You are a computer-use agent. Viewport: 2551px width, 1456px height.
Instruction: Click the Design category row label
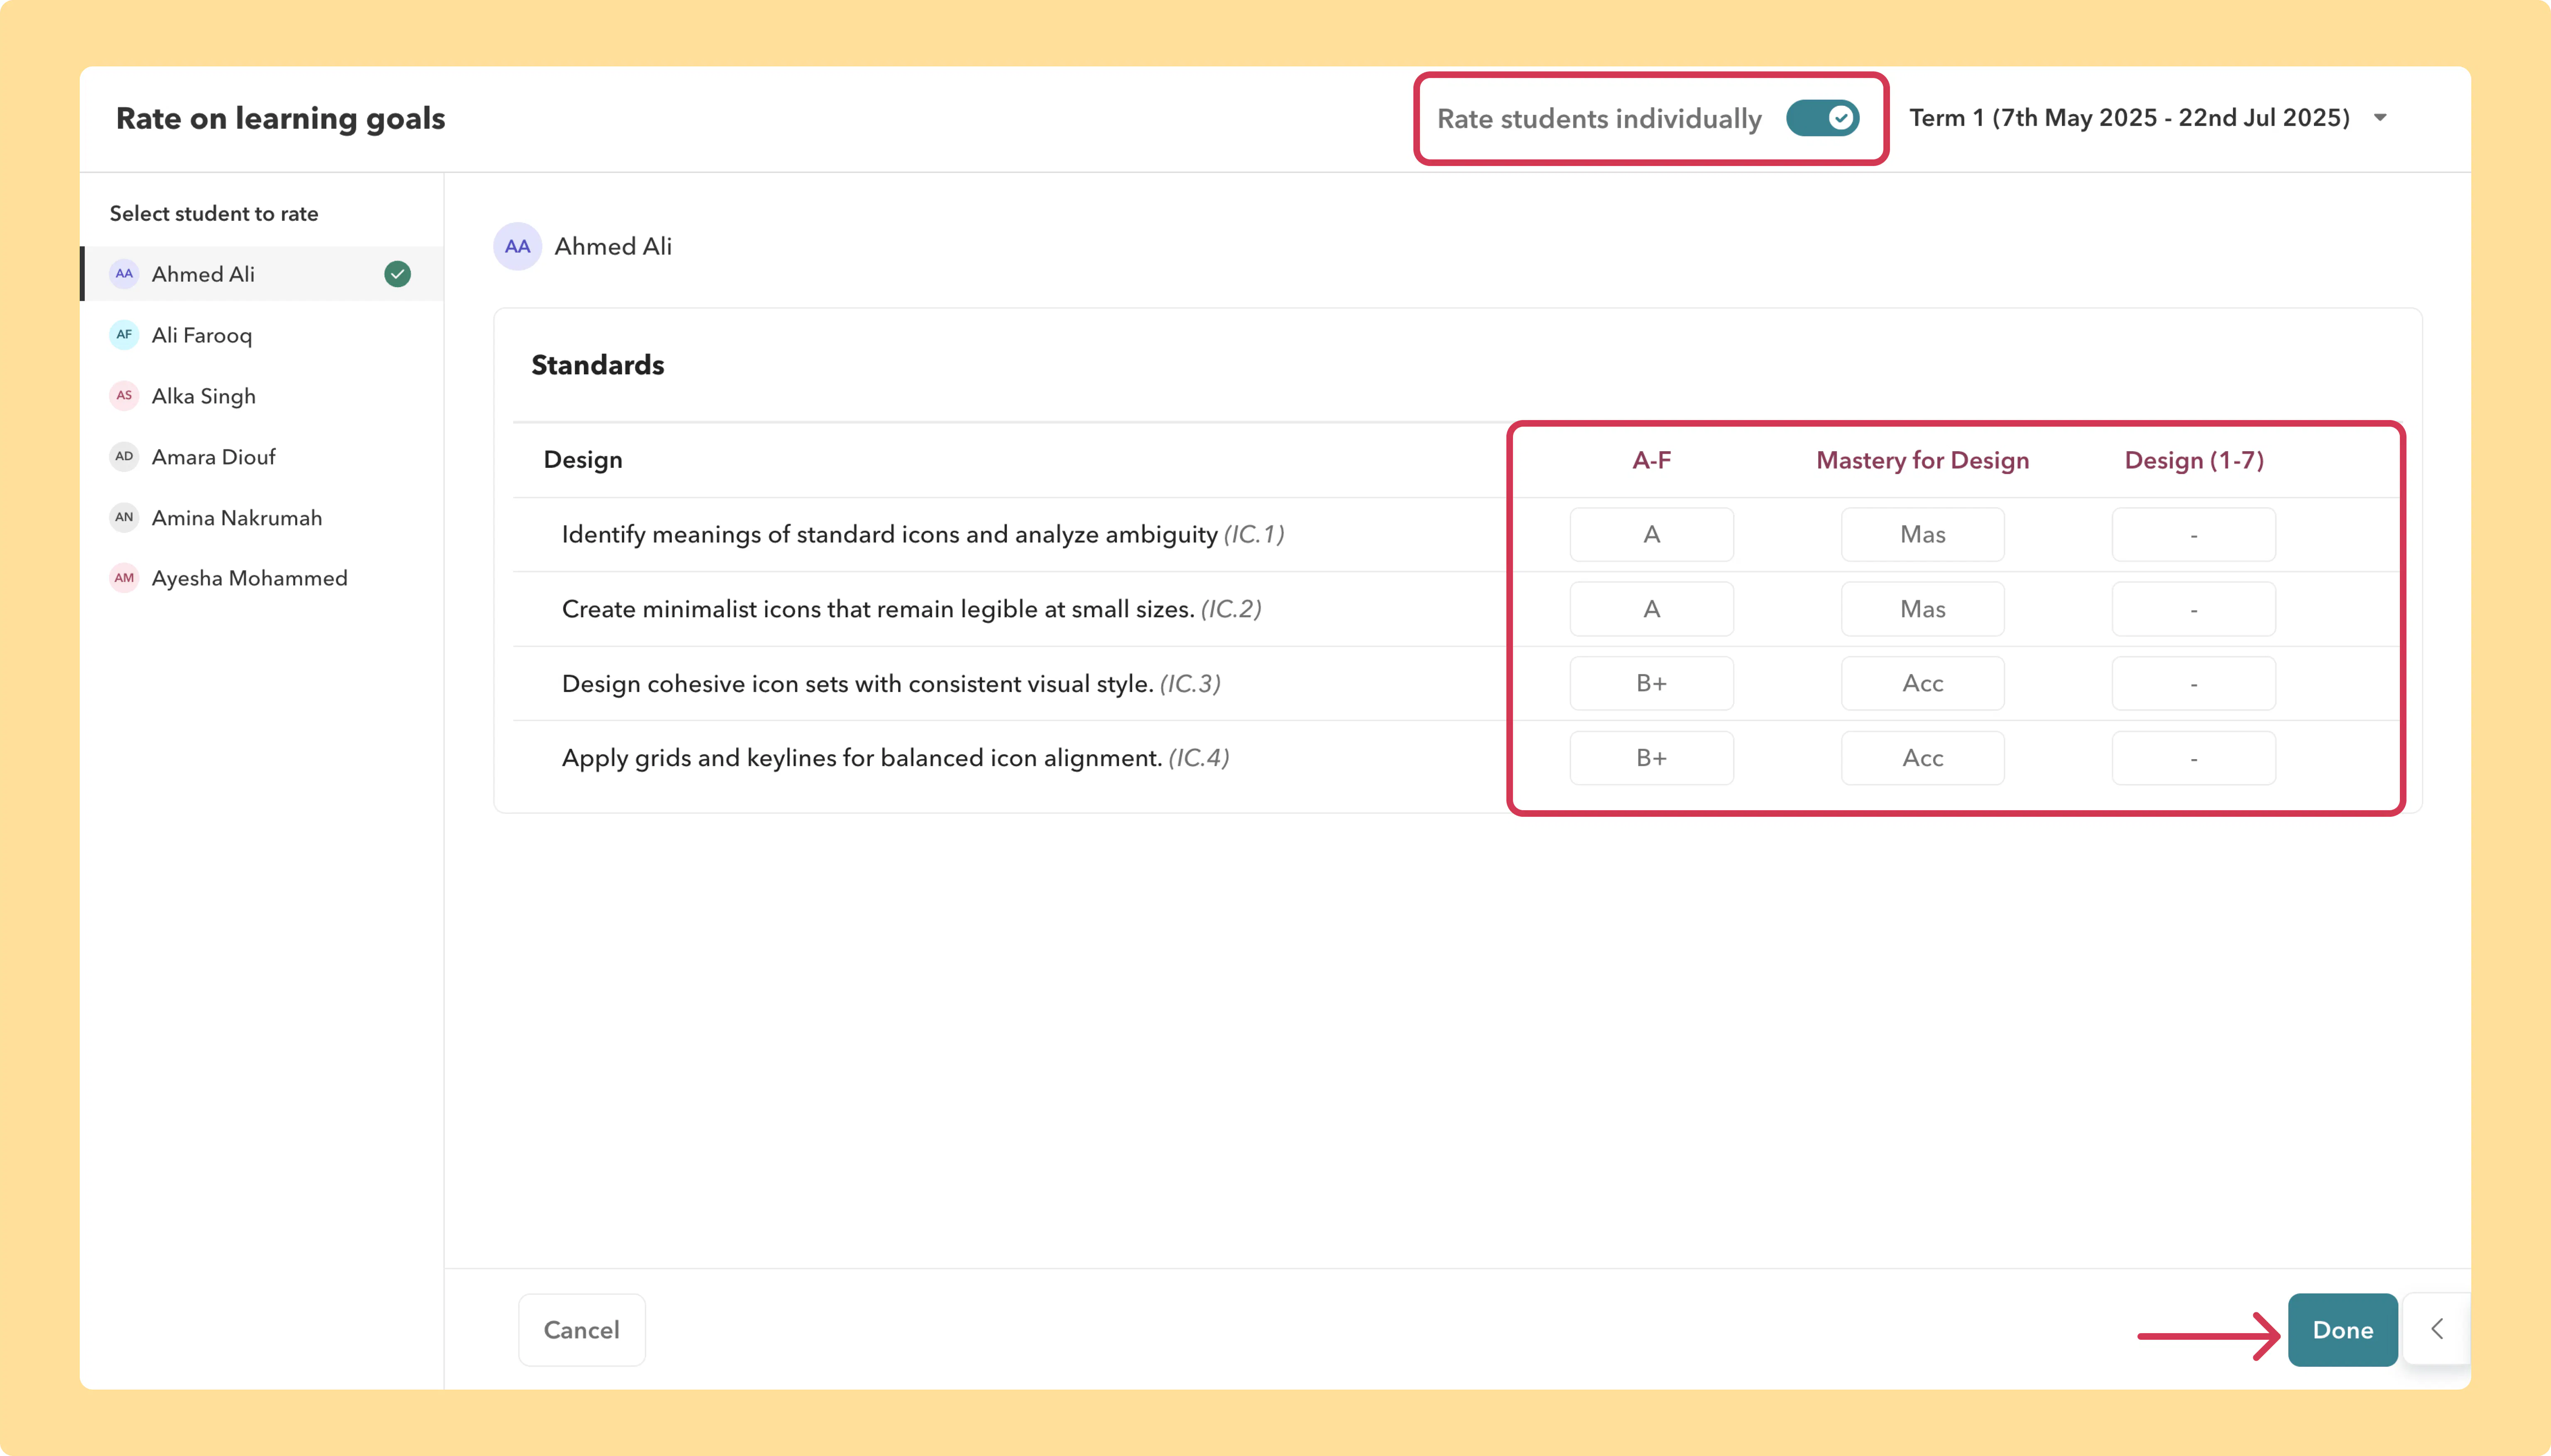583,460
